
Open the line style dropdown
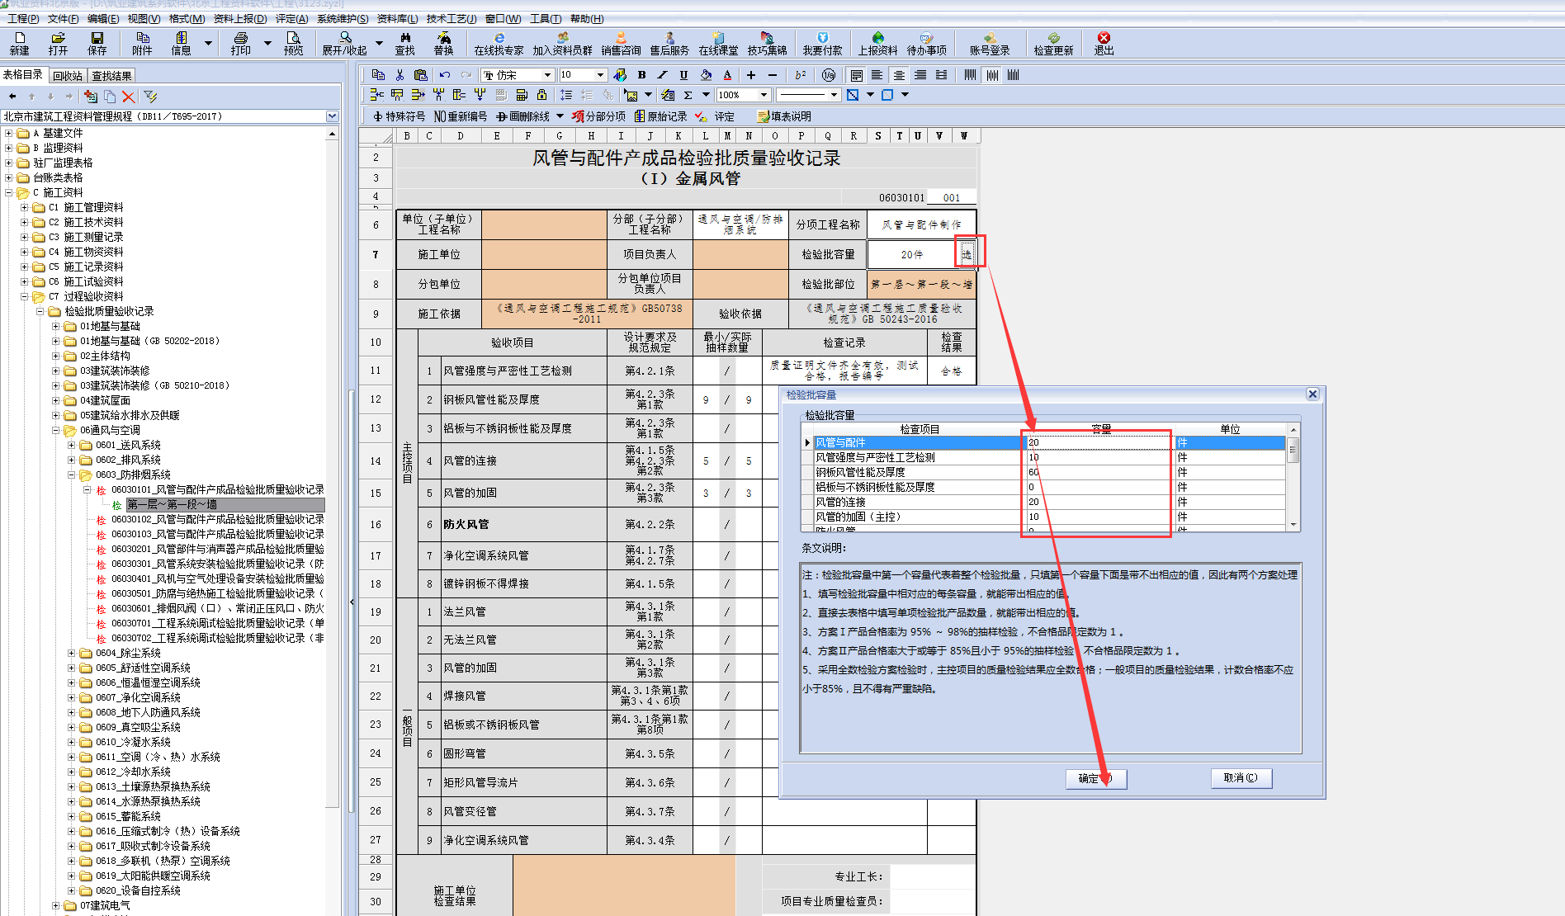point(834,95)
